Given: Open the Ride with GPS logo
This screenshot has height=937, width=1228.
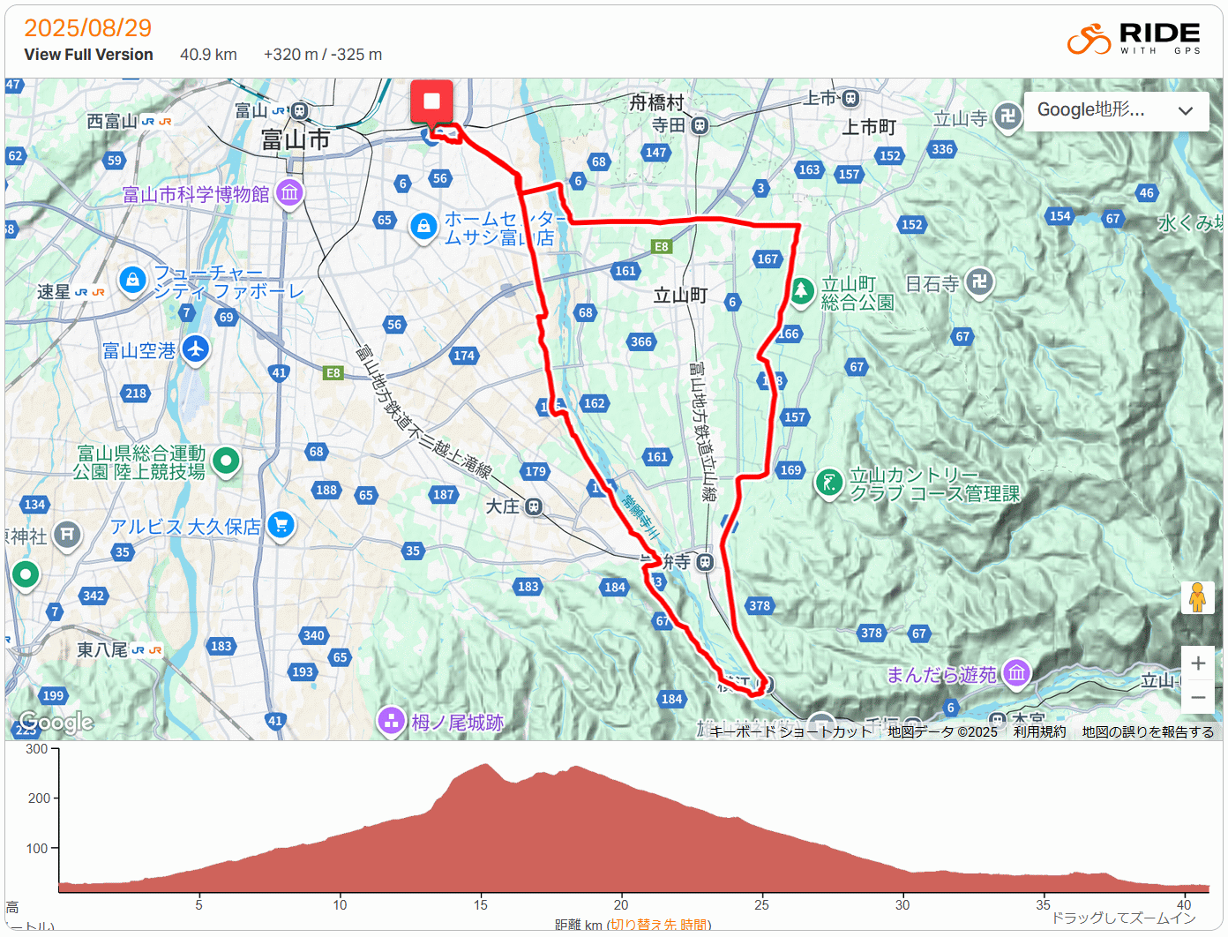Looking at the screenshot, I should coord(1134,39).
